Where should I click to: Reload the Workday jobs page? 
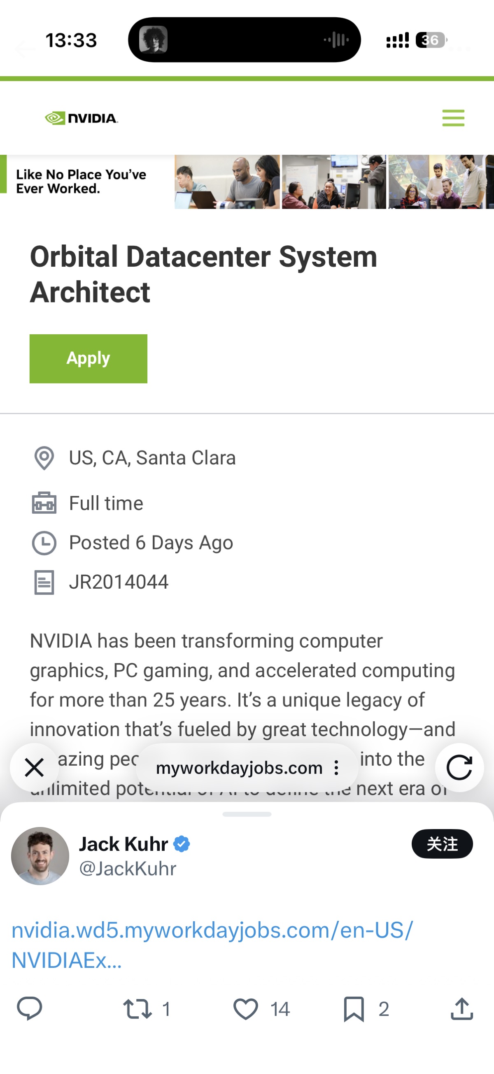tap(459, 767)
